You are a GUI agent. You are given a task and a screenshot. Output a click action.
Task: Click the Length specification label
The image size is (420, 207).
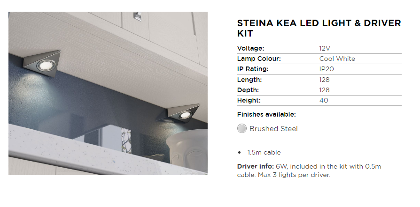click(249, 80)
